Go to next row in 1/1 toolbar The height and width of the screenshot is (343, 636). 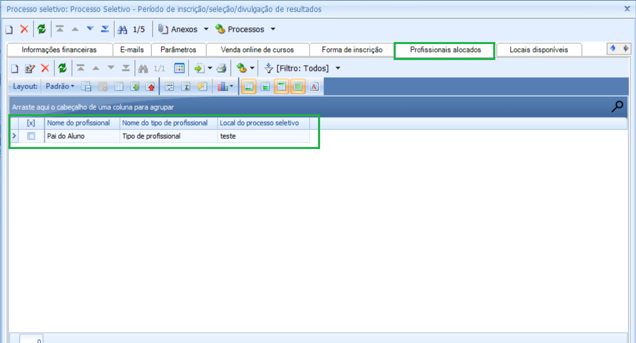[111, 68]
